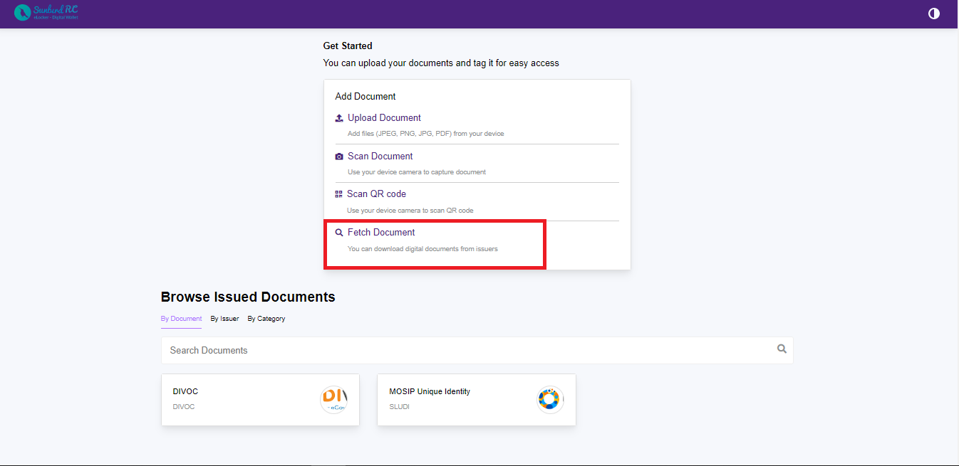The width and height of the screenshot is (959, 466).
Task: Click the DIVOC issuer logo
Action: [333, 400]
